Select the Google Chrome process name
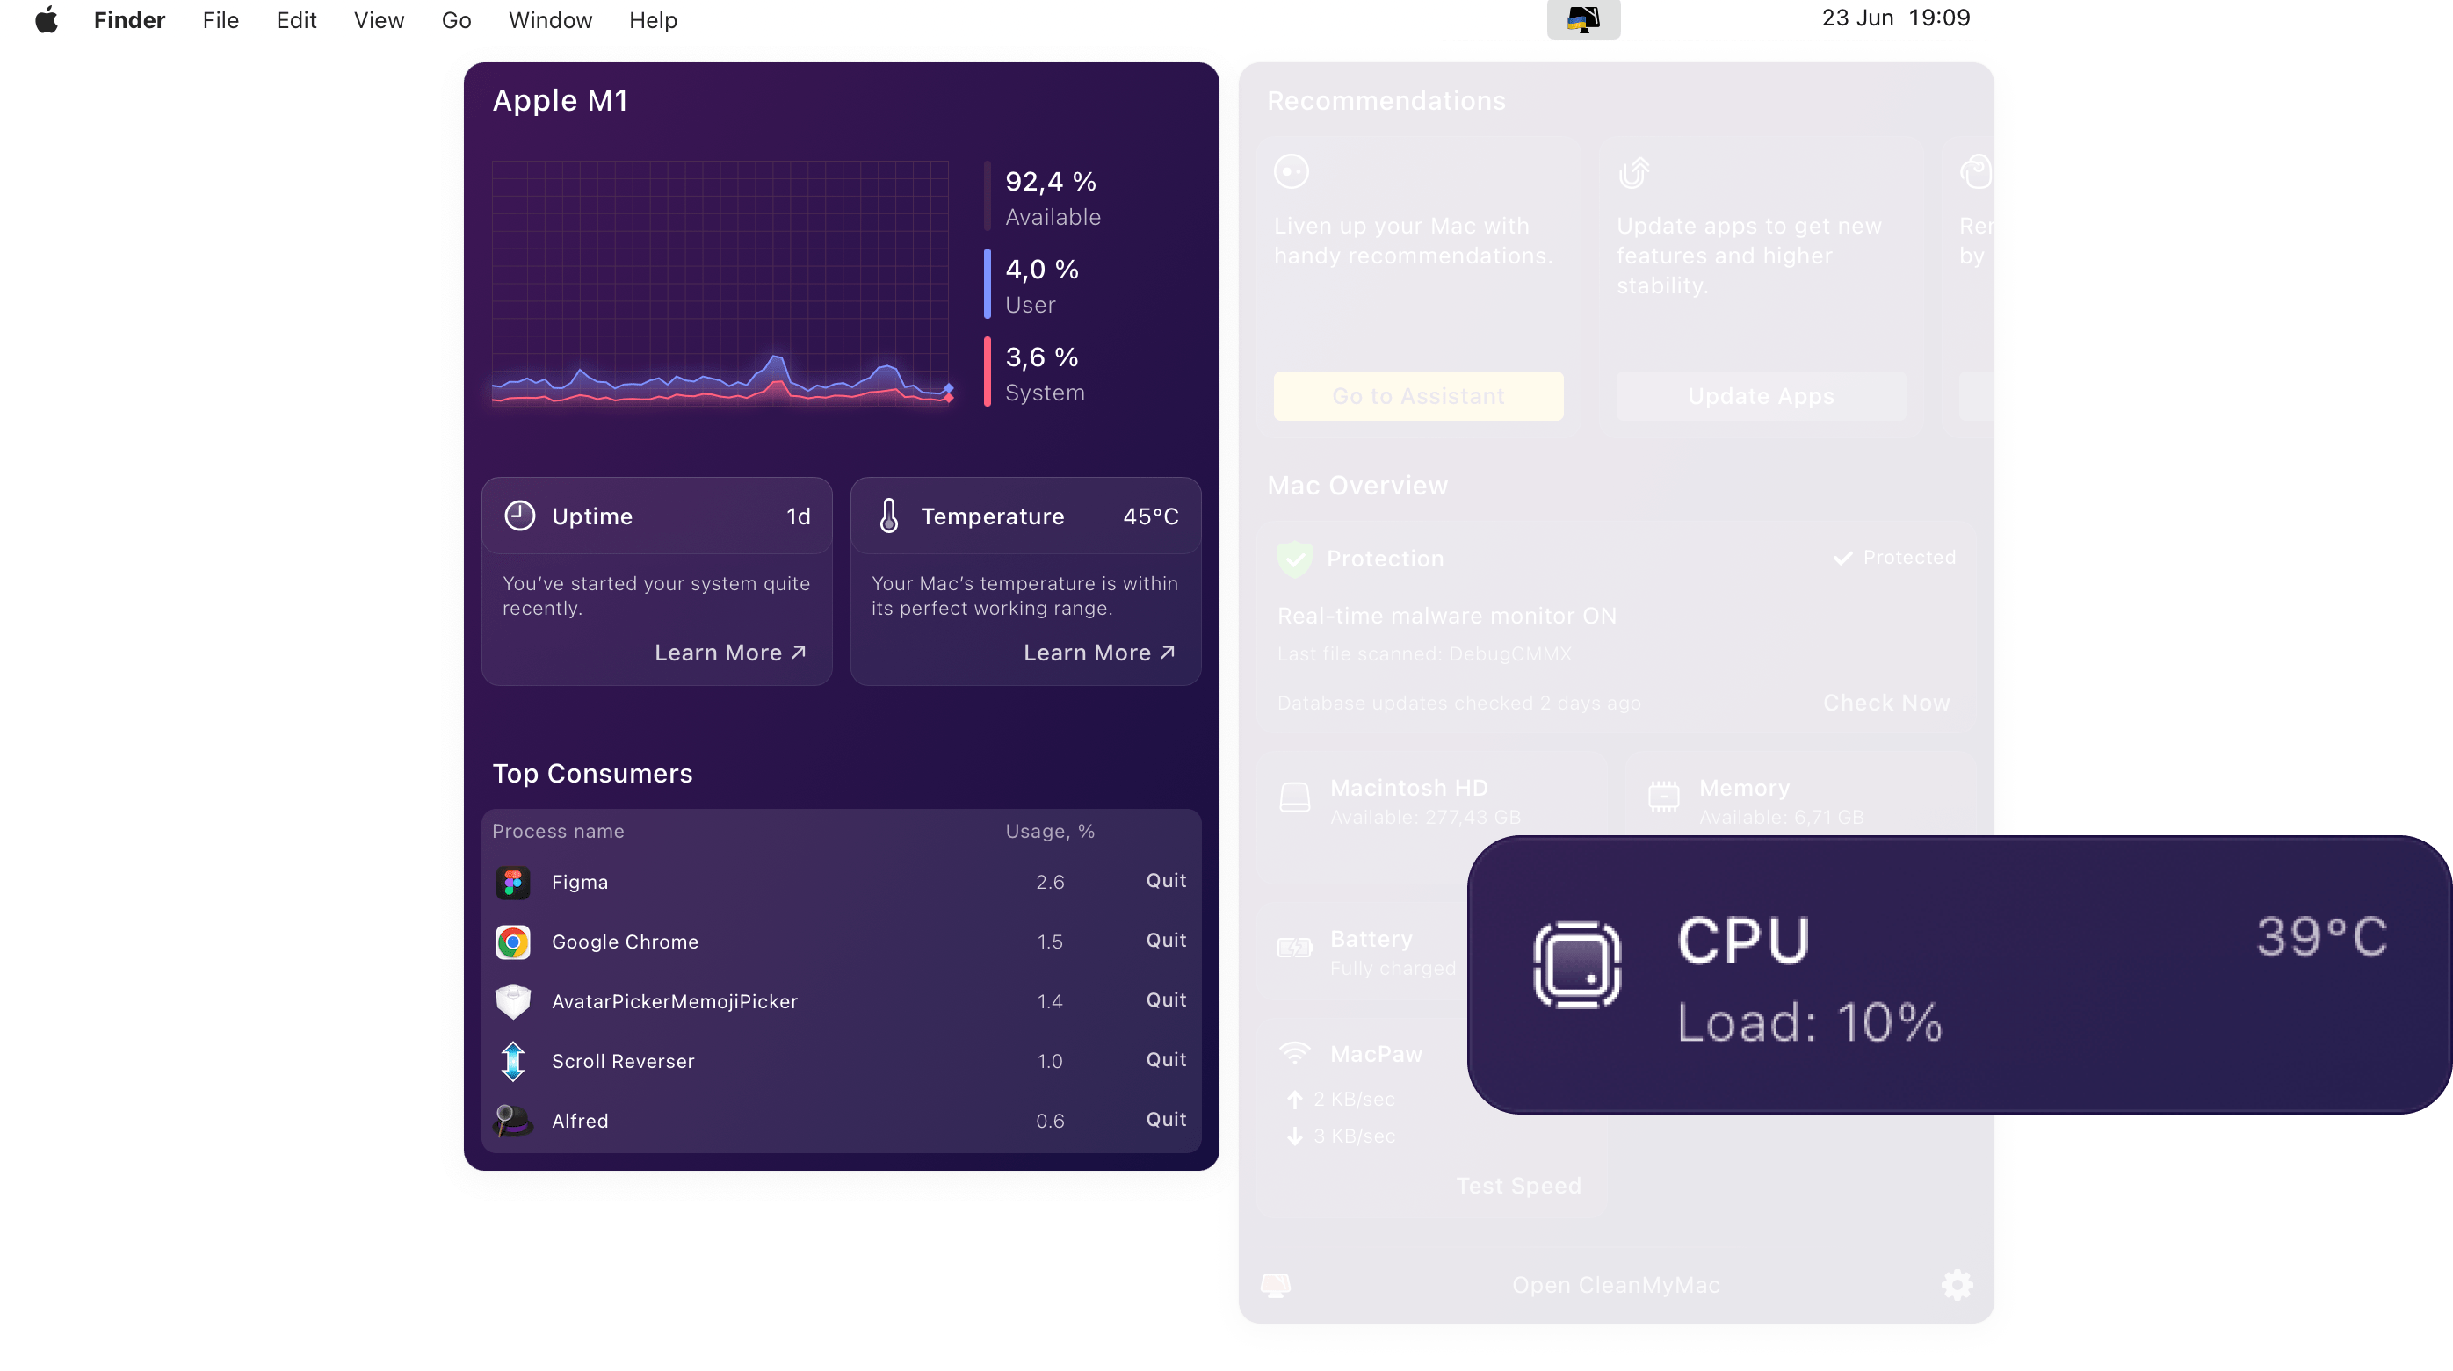Screen dimensions: 2453x1371 click(x=625, y=942)
